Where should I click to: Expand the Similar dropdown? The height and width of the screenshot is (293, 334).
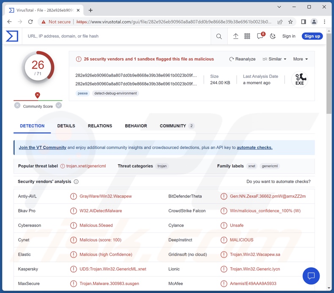click(x=274, y=59)
